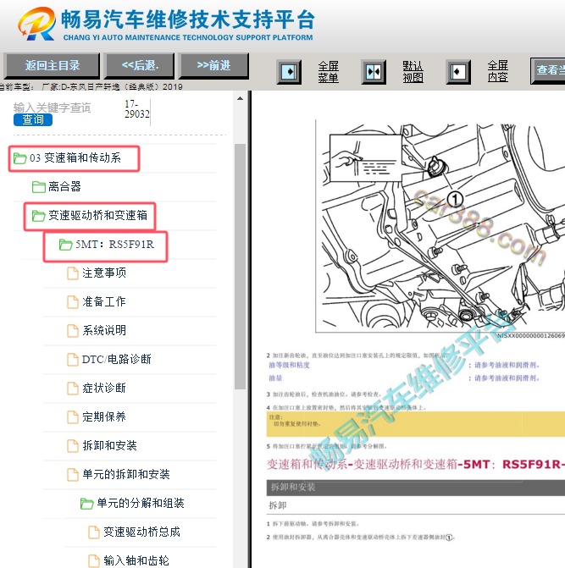Click the 拆卸 subsection heading
The height and width of the screenshot is (568, 565).
(278, 505)
